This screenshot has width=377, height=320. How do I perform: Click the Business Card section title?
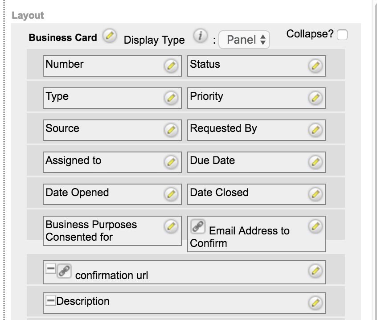63,37
